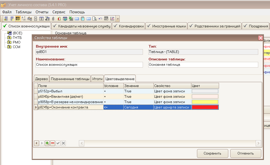Click the red minus delete-row button
The width and height of the screenshot is (270, 165).
pyautogui.click(x=53, y=143)
